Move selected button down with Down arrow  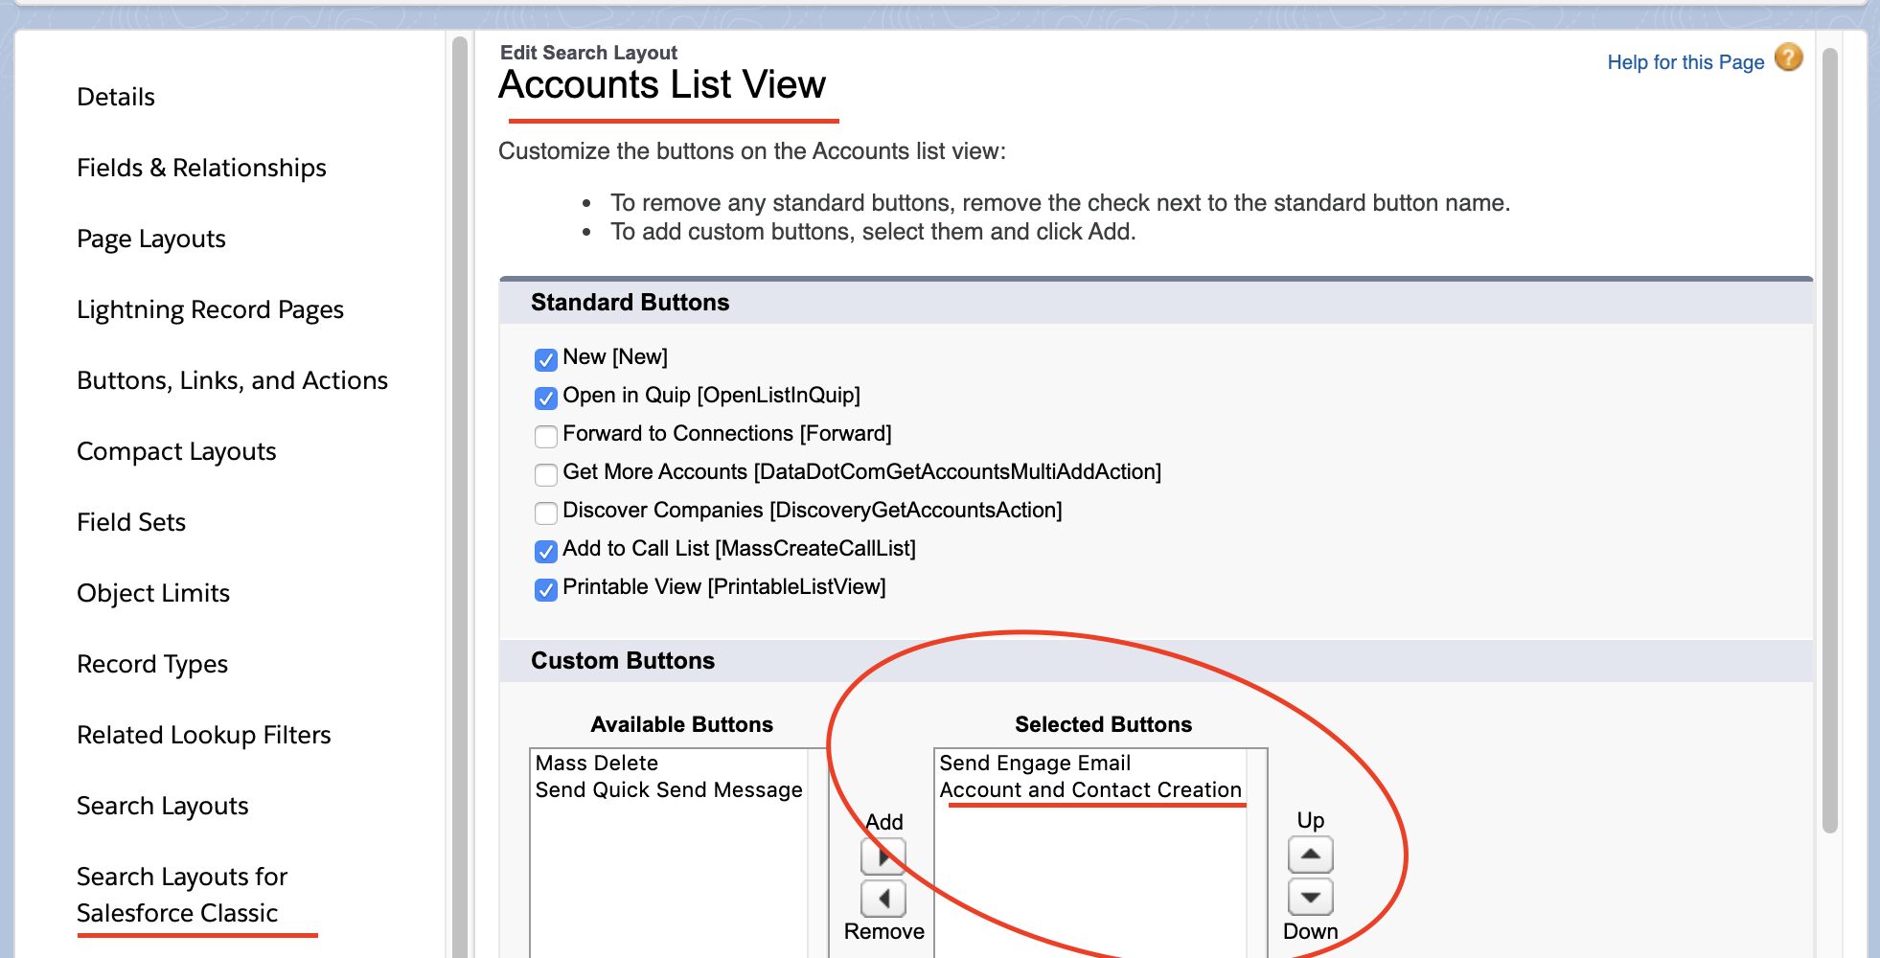pos(1310,898)
